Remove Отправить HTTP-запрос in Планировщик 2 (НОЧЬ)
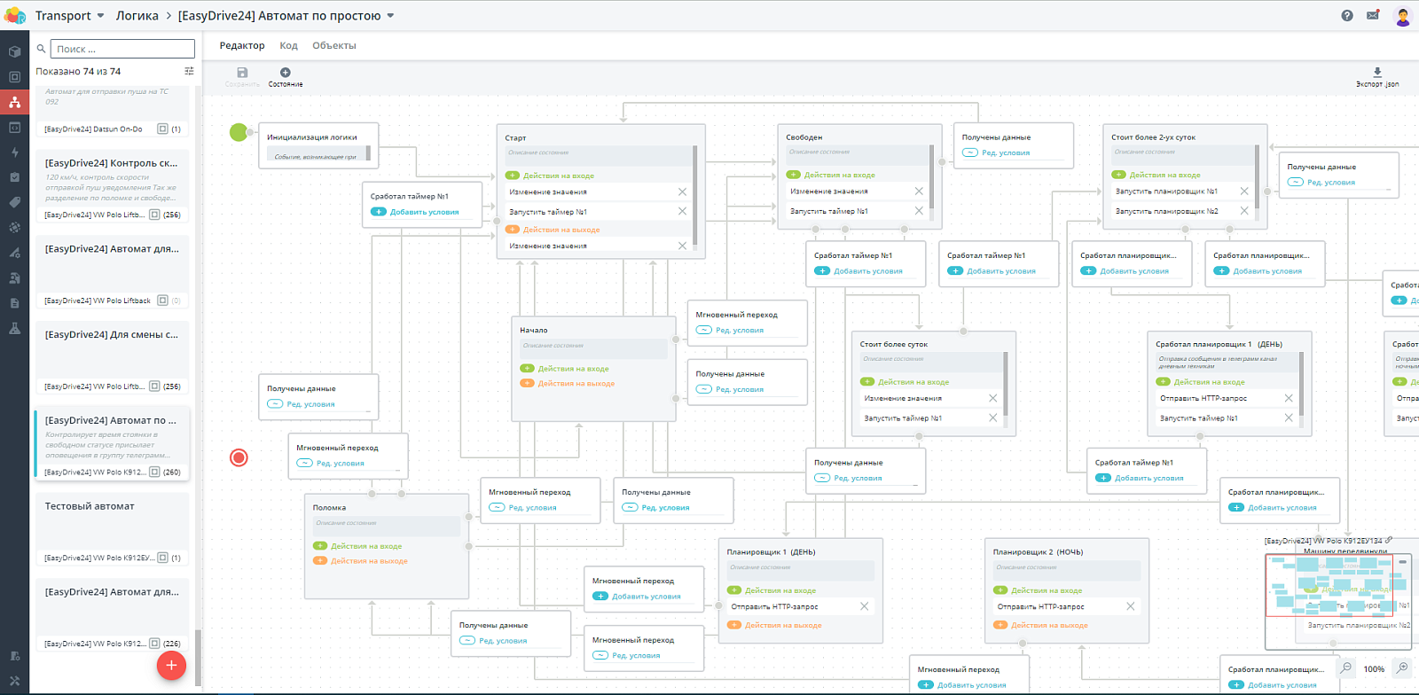 (1130, 606)
